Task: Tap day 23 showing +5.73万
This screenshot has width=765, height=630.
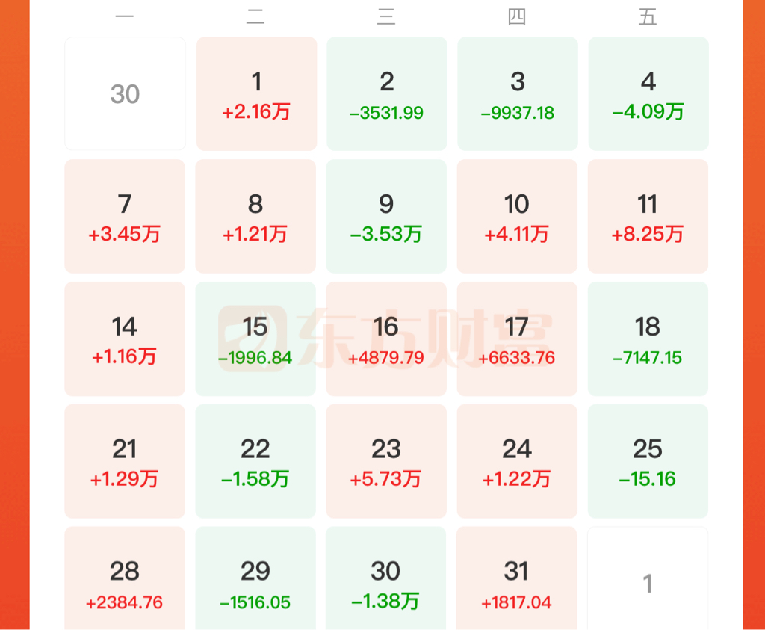Action: 386,461
